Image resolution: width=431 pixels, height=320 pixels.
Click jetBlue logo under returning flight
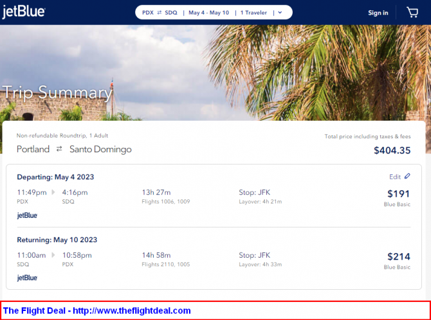[x=27, y=278]
